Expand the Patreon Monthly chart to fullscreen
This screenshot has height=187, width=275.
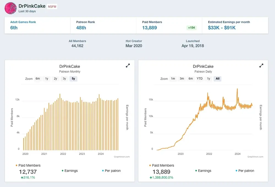point(128,65)
